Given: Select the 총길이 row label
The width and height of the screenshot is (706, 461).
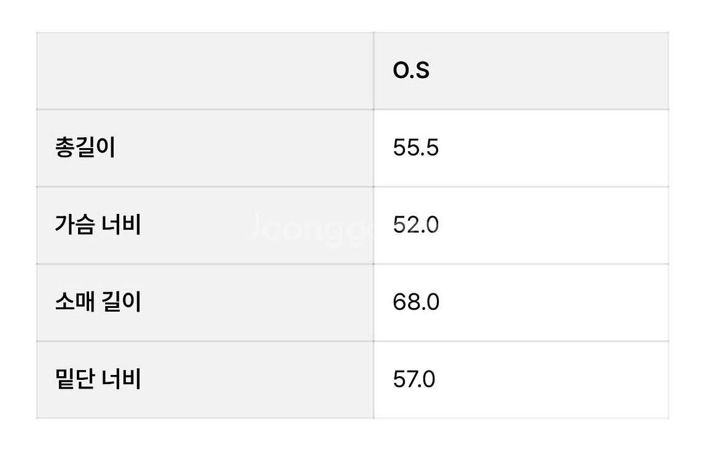Looking at the screenshot, I should coord(85,148).
